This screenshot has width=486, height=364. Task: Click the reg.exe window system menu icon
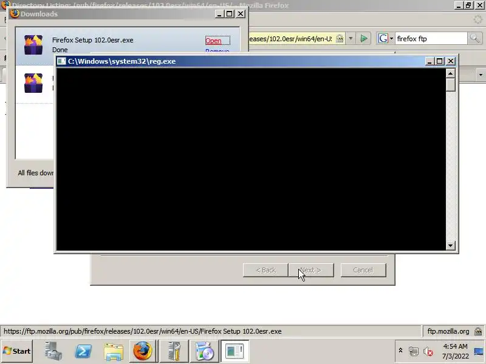(61, 61)
